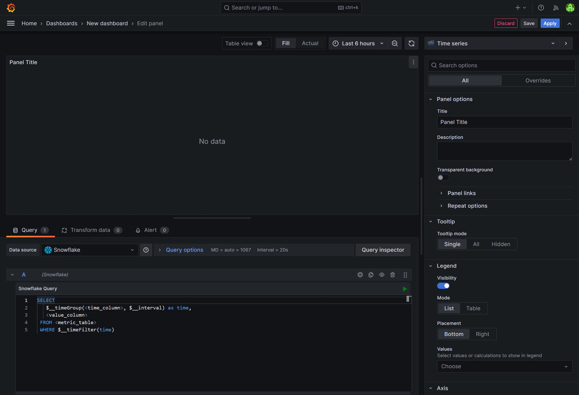
Task: Collapse query A row chevron
Action: (x=12, y=275)
